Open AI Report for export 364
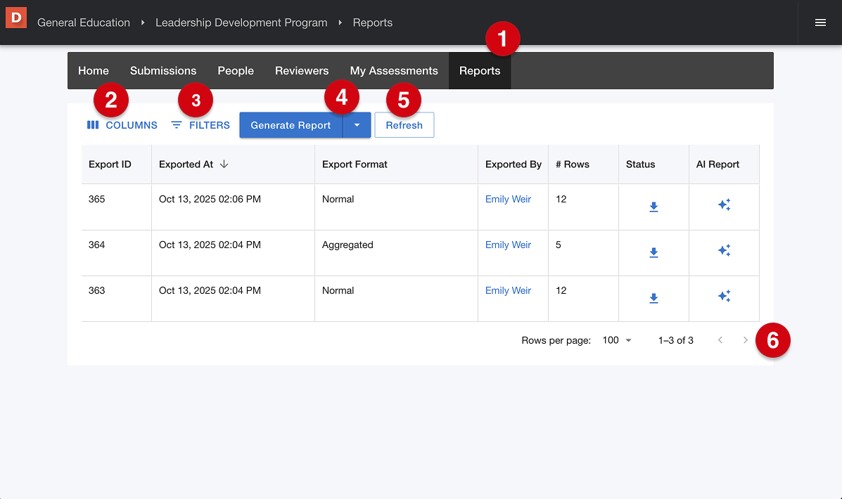This screenshot has width=842, height=499. click(724, 251)
